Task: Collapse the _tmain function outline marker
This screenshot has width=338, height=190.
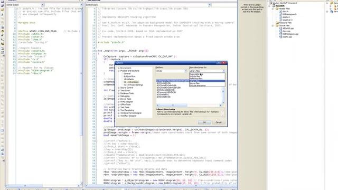Action: 96,51
